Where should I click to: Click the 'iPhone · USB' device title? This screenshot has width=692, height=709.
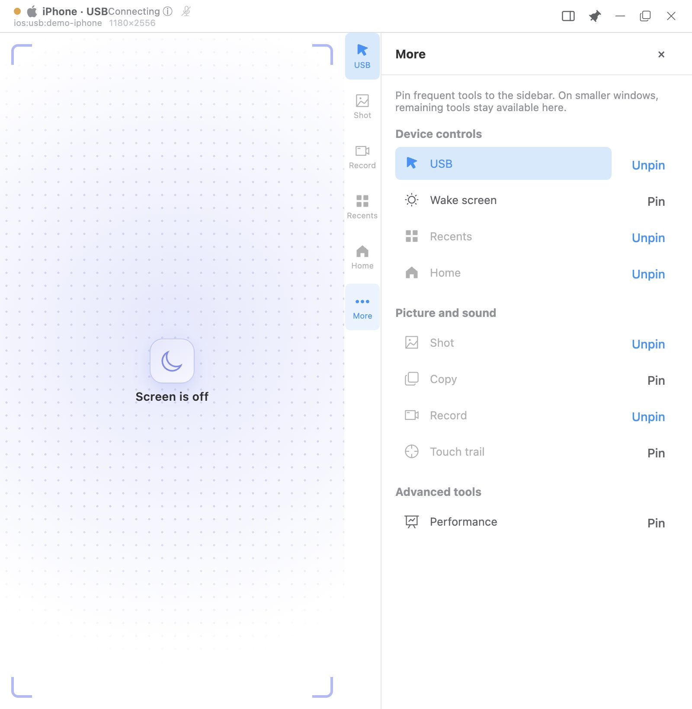pyautogui.click(x=75, y=11)
